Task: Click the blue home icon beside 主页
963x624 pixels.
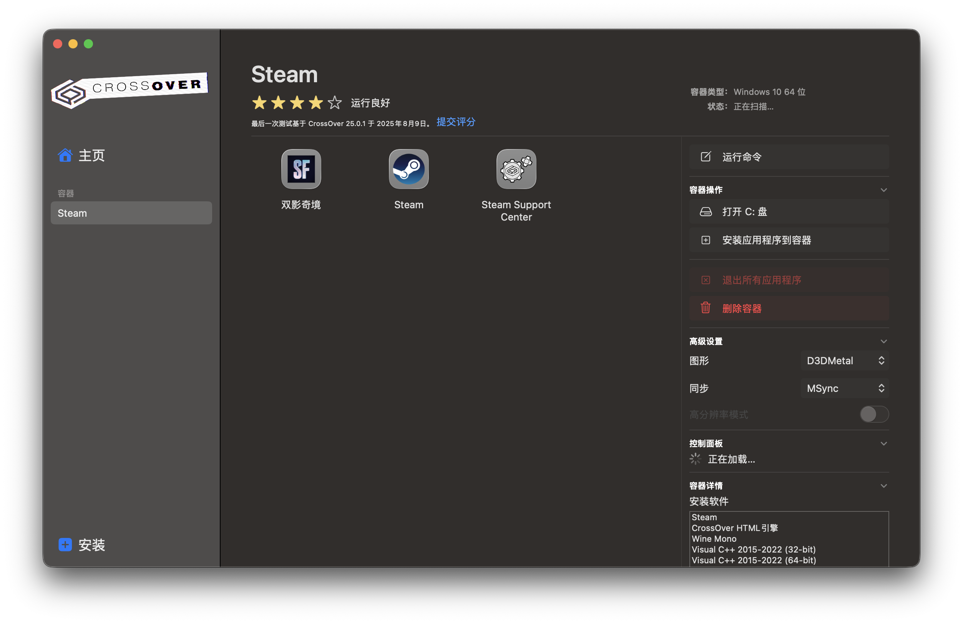Action: (x=65, y=155)
